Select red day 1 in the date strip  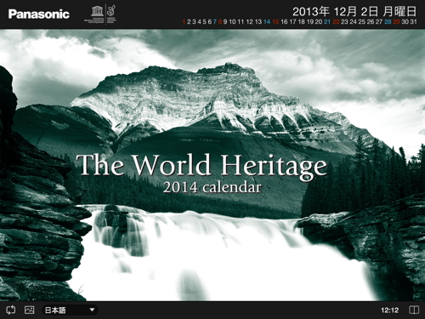[184, 21]
